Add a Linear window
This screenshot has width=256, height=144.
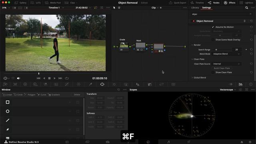[x=8, y=95]
